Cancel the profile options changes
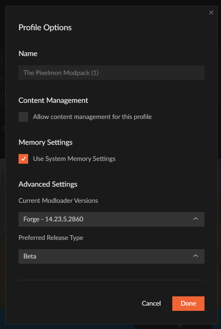This screenshot has width=221, height=329. [151, 304]
